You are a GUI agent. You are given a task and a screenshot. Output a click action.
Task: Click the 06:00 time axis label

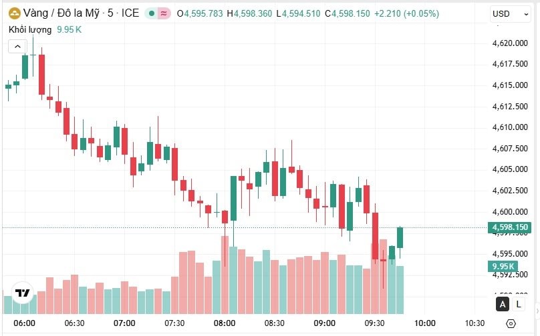point(24,323)
